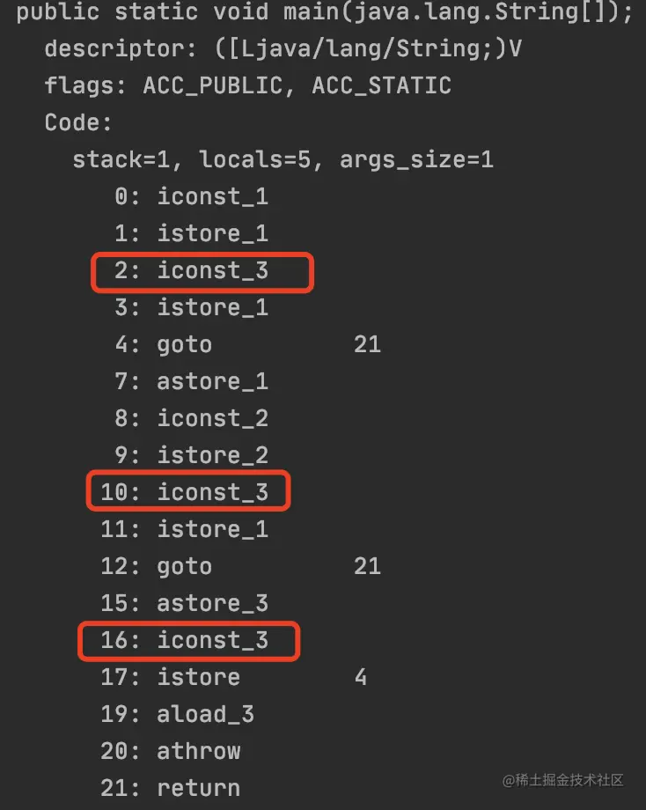The height and width of the screenshot is (810, 646).
Task: Click the goto at offset 4
Action: click(163, 345)
